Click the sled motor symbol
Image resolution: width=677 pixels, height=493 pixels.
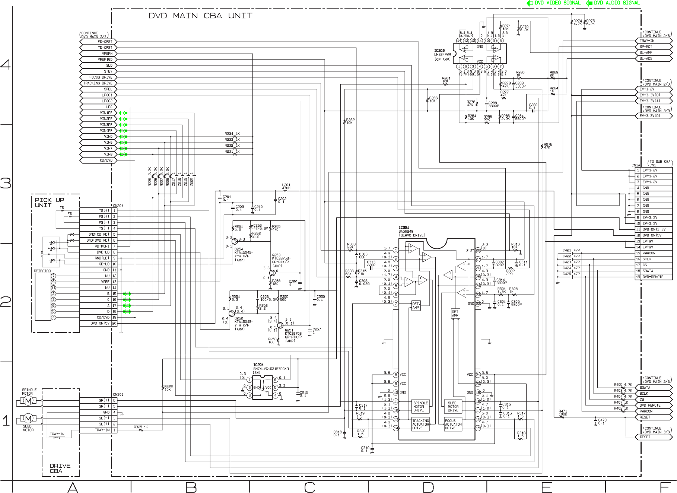tap(28, 419)
